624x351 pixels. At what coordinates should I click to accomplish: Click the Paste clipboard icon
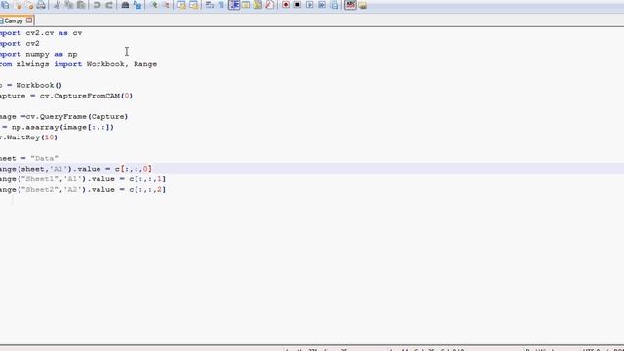point(81,5)
